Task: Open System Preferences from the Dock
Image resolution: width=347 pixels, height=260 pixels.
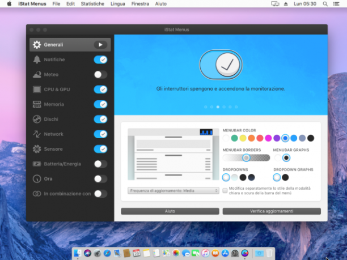Action: (x=235, y=253)
